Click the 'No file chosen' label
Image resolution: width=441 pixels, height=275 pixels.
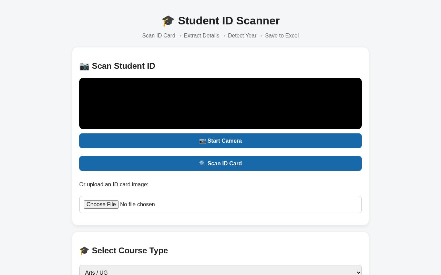click(137, 205)
